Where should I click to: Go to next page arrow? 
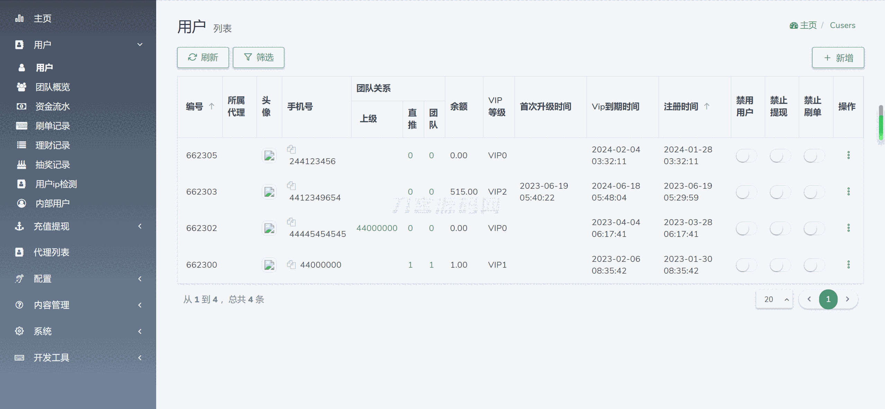(847, 299)
